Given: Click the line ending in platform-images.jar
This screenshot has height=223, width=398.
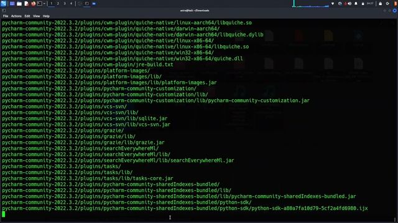Looking at the screenshot, I should pyautogui.click(x=109, y=82).
